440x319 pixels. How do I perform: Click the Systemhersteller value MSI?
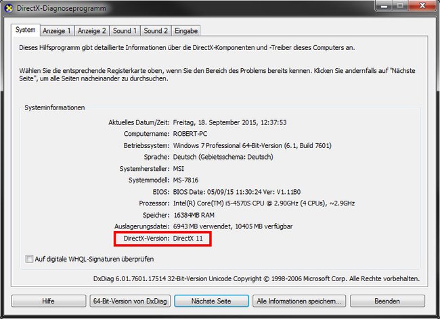pyautogui.click(x=179, y=168)
